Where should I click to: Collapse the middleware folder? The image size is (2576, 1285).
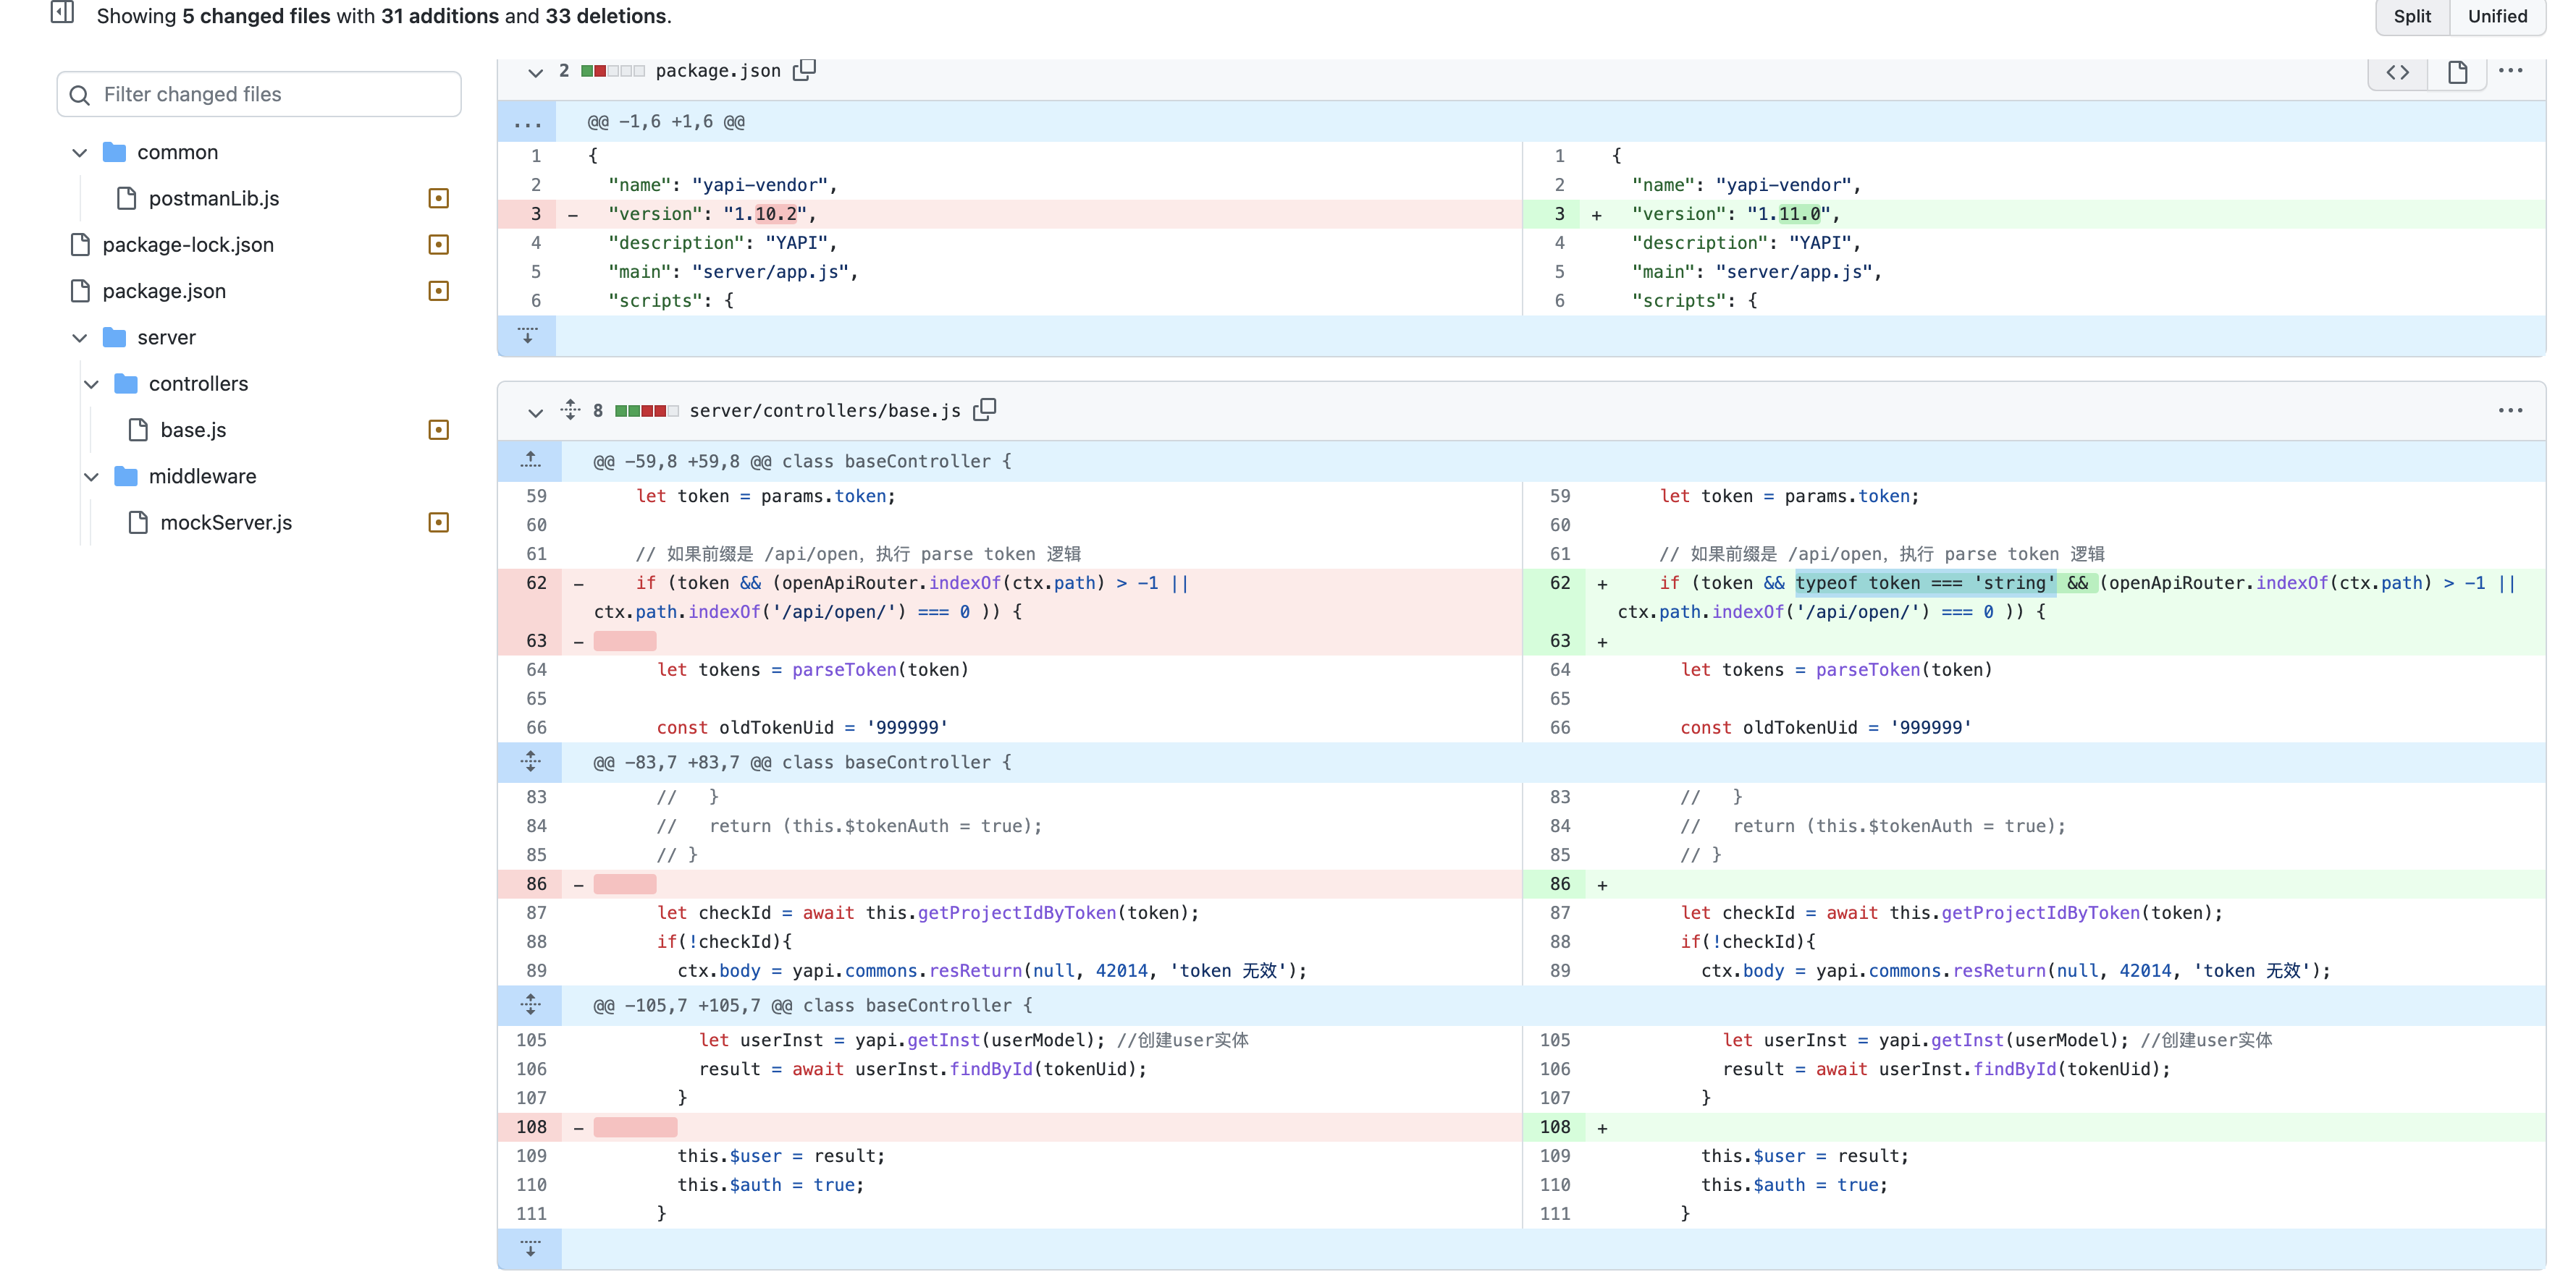point(92,477)
